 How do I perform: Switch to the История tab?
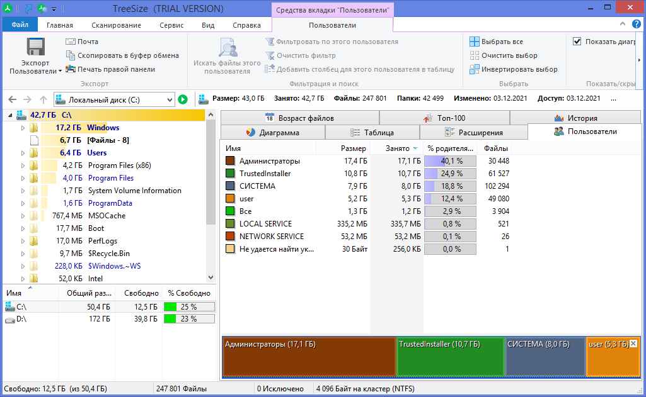click(575, 118)
